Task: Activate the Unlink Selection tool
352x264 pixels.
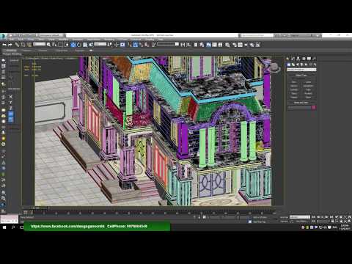Action: [23, 45]
